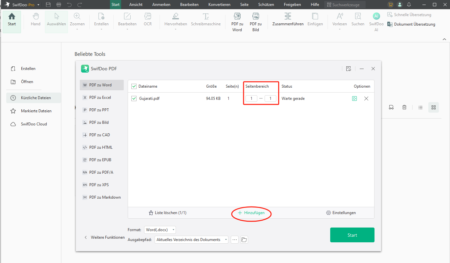Select PDF zu HTML in sidebar

pyautogui.click(x=102, y=147)
